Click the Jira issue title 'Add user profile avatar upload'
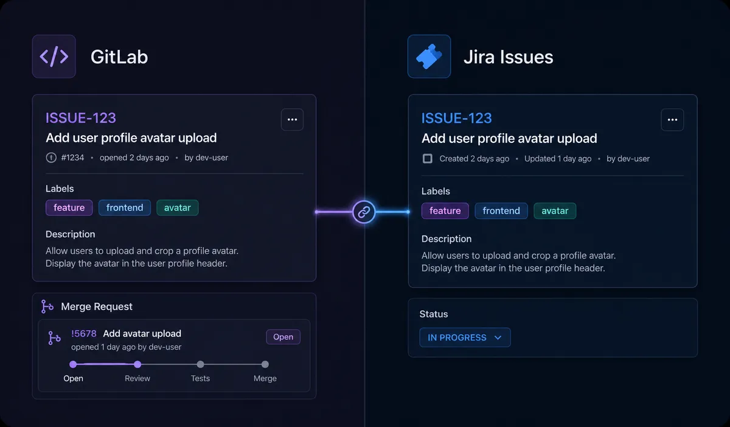 pyautogui.click(x=509, y=139)
